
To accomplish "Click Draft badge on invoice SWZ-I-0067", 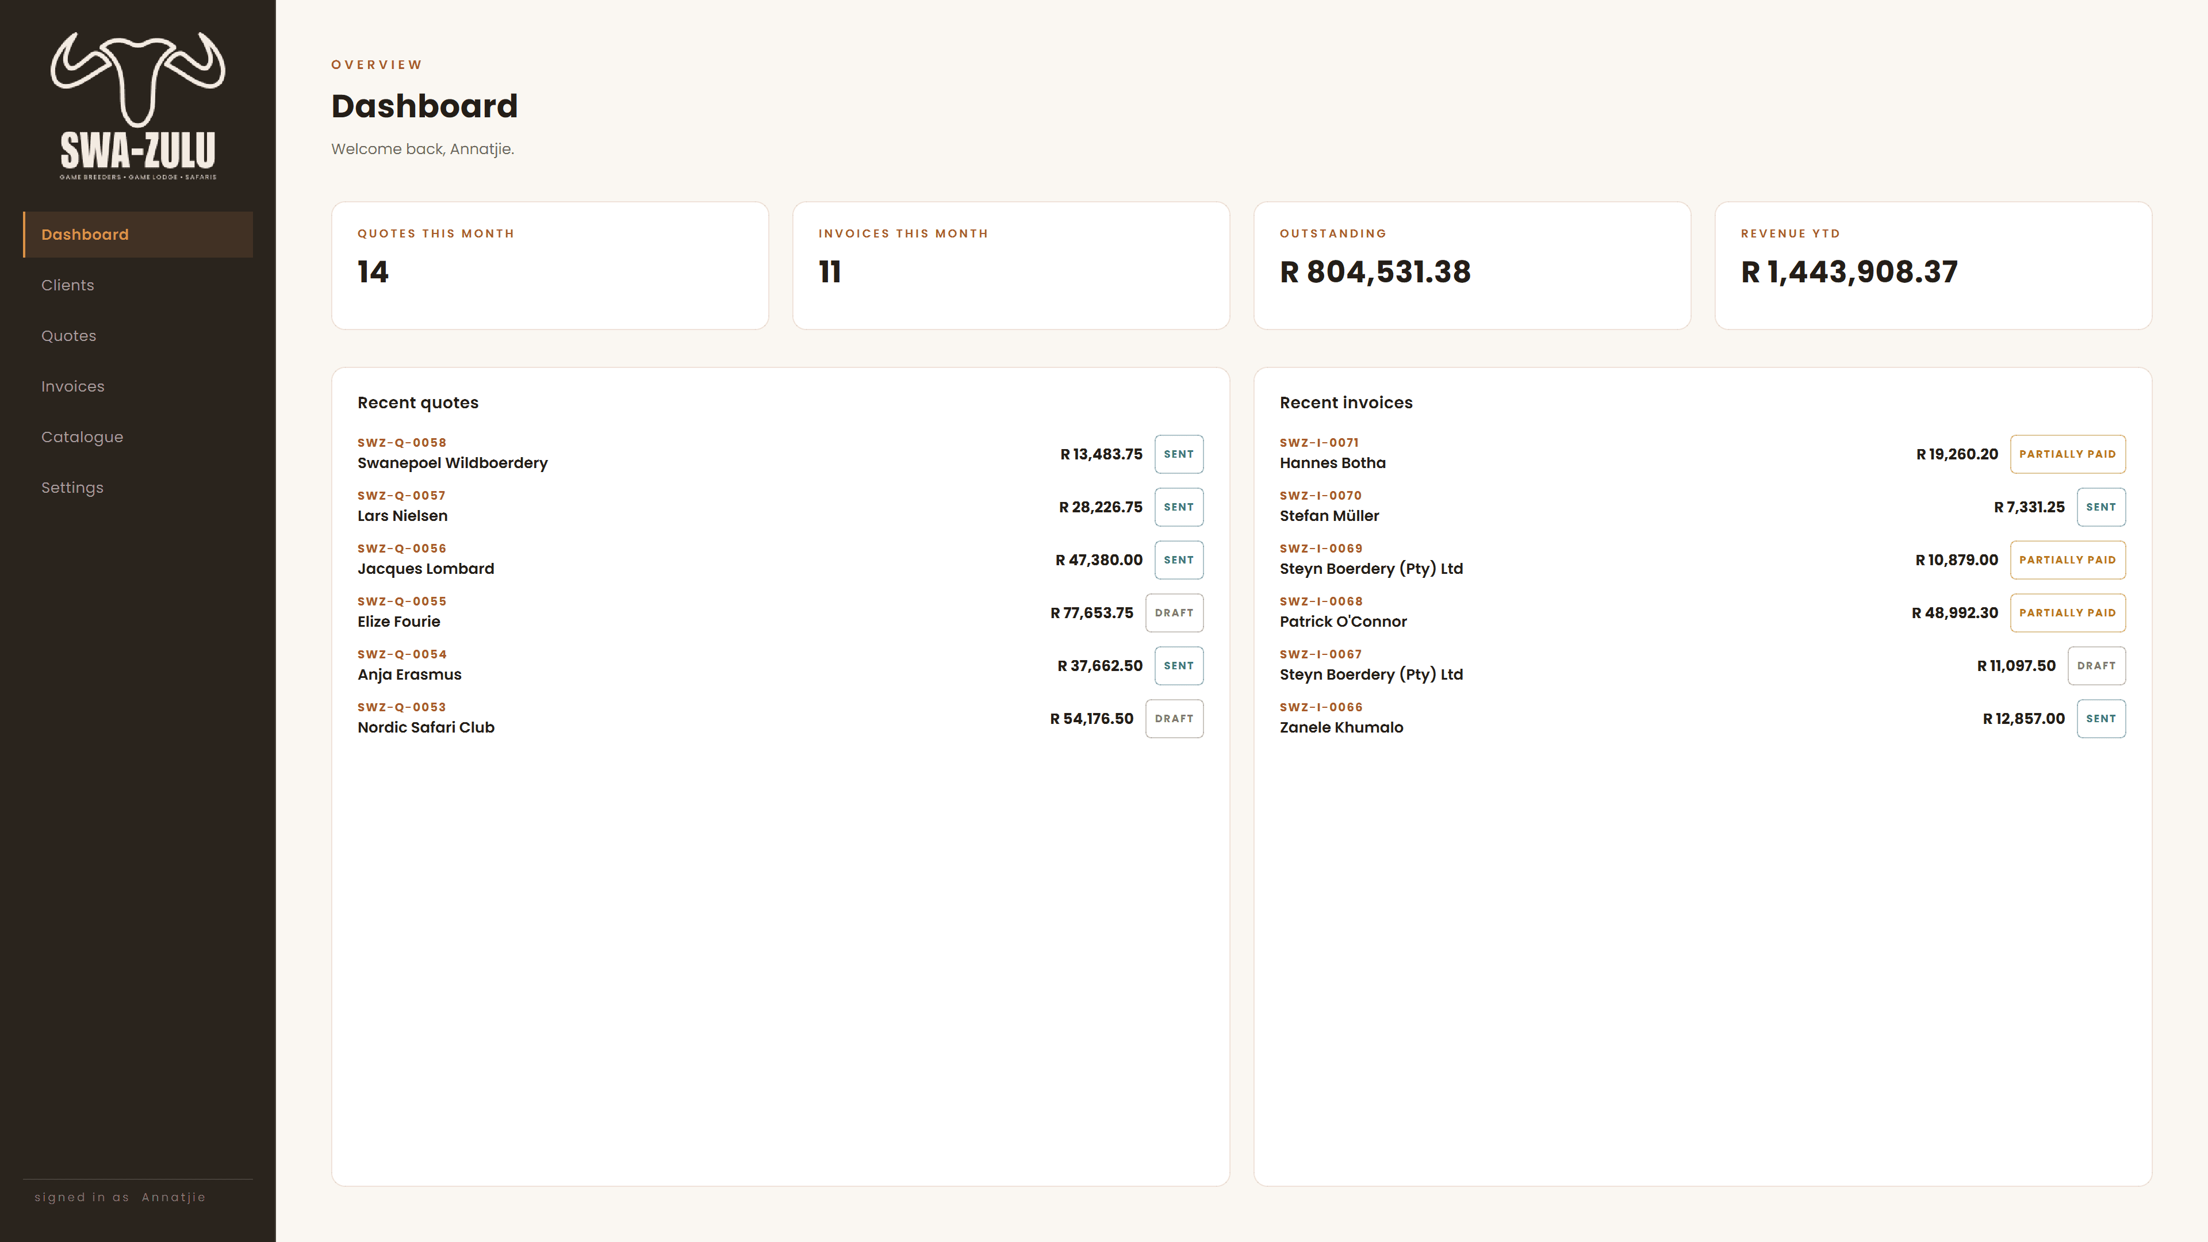I will click(2096, 666).
